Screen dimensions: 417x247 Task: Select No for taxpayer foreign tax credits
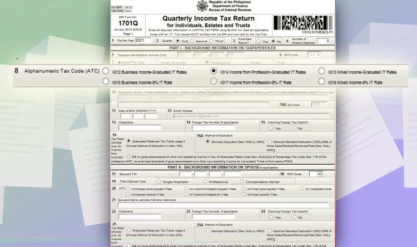coord(295,127)
